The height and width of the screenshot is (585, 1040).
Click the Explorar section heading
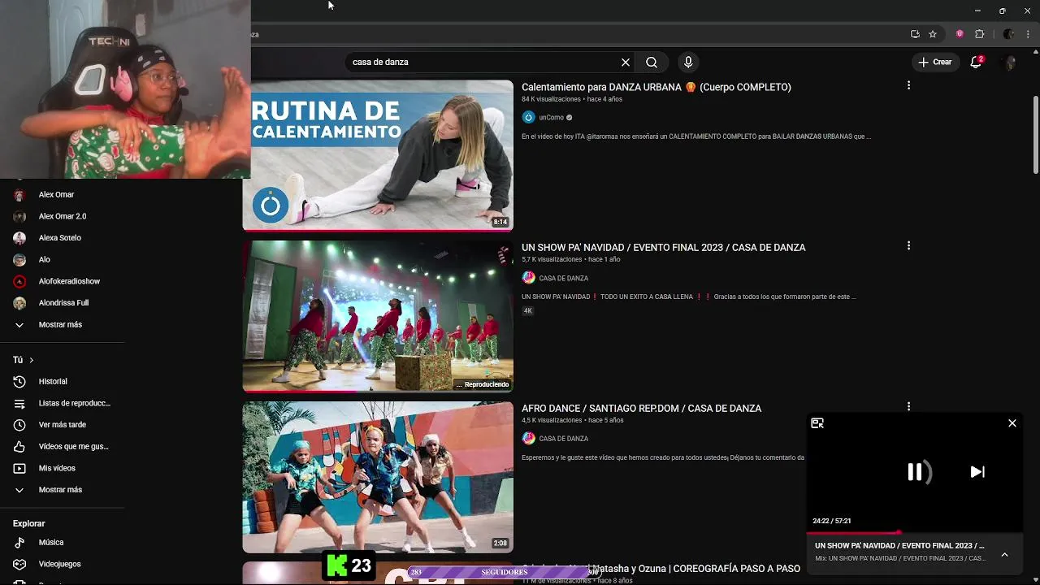28,523
